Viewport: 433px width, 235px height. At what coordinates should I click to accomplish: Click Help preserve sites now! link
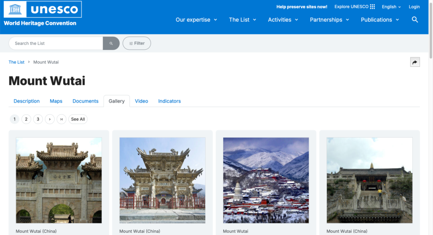tap(301, 7)
